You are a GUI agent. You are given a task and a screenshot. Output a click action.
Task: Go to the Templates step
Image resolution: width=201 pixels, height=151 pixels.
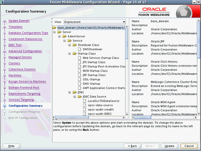tap(15, 27)
